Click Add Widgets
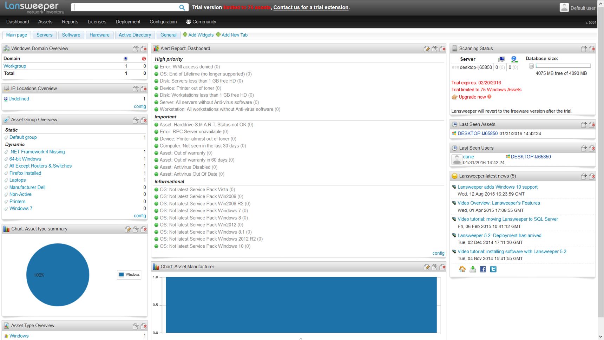The image size is (604, 340). point(198,35)
